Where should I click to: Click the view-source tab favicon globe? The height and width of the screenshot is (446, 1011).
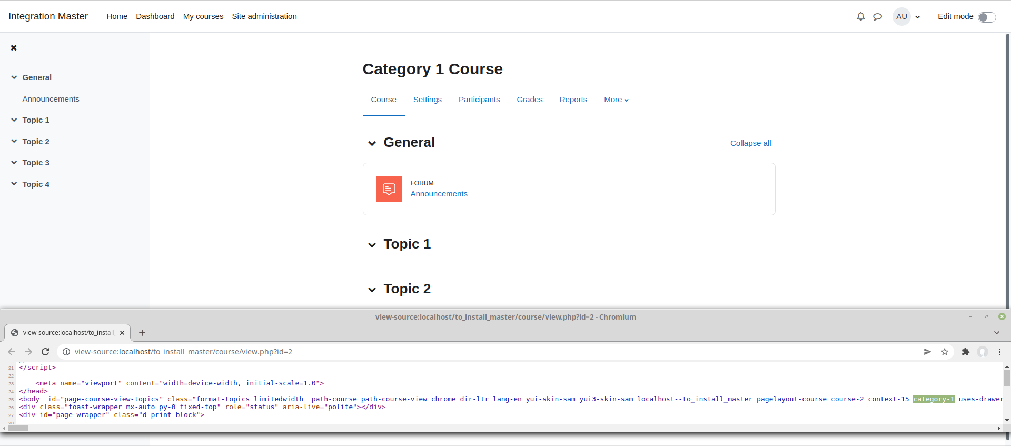(15, 333)
